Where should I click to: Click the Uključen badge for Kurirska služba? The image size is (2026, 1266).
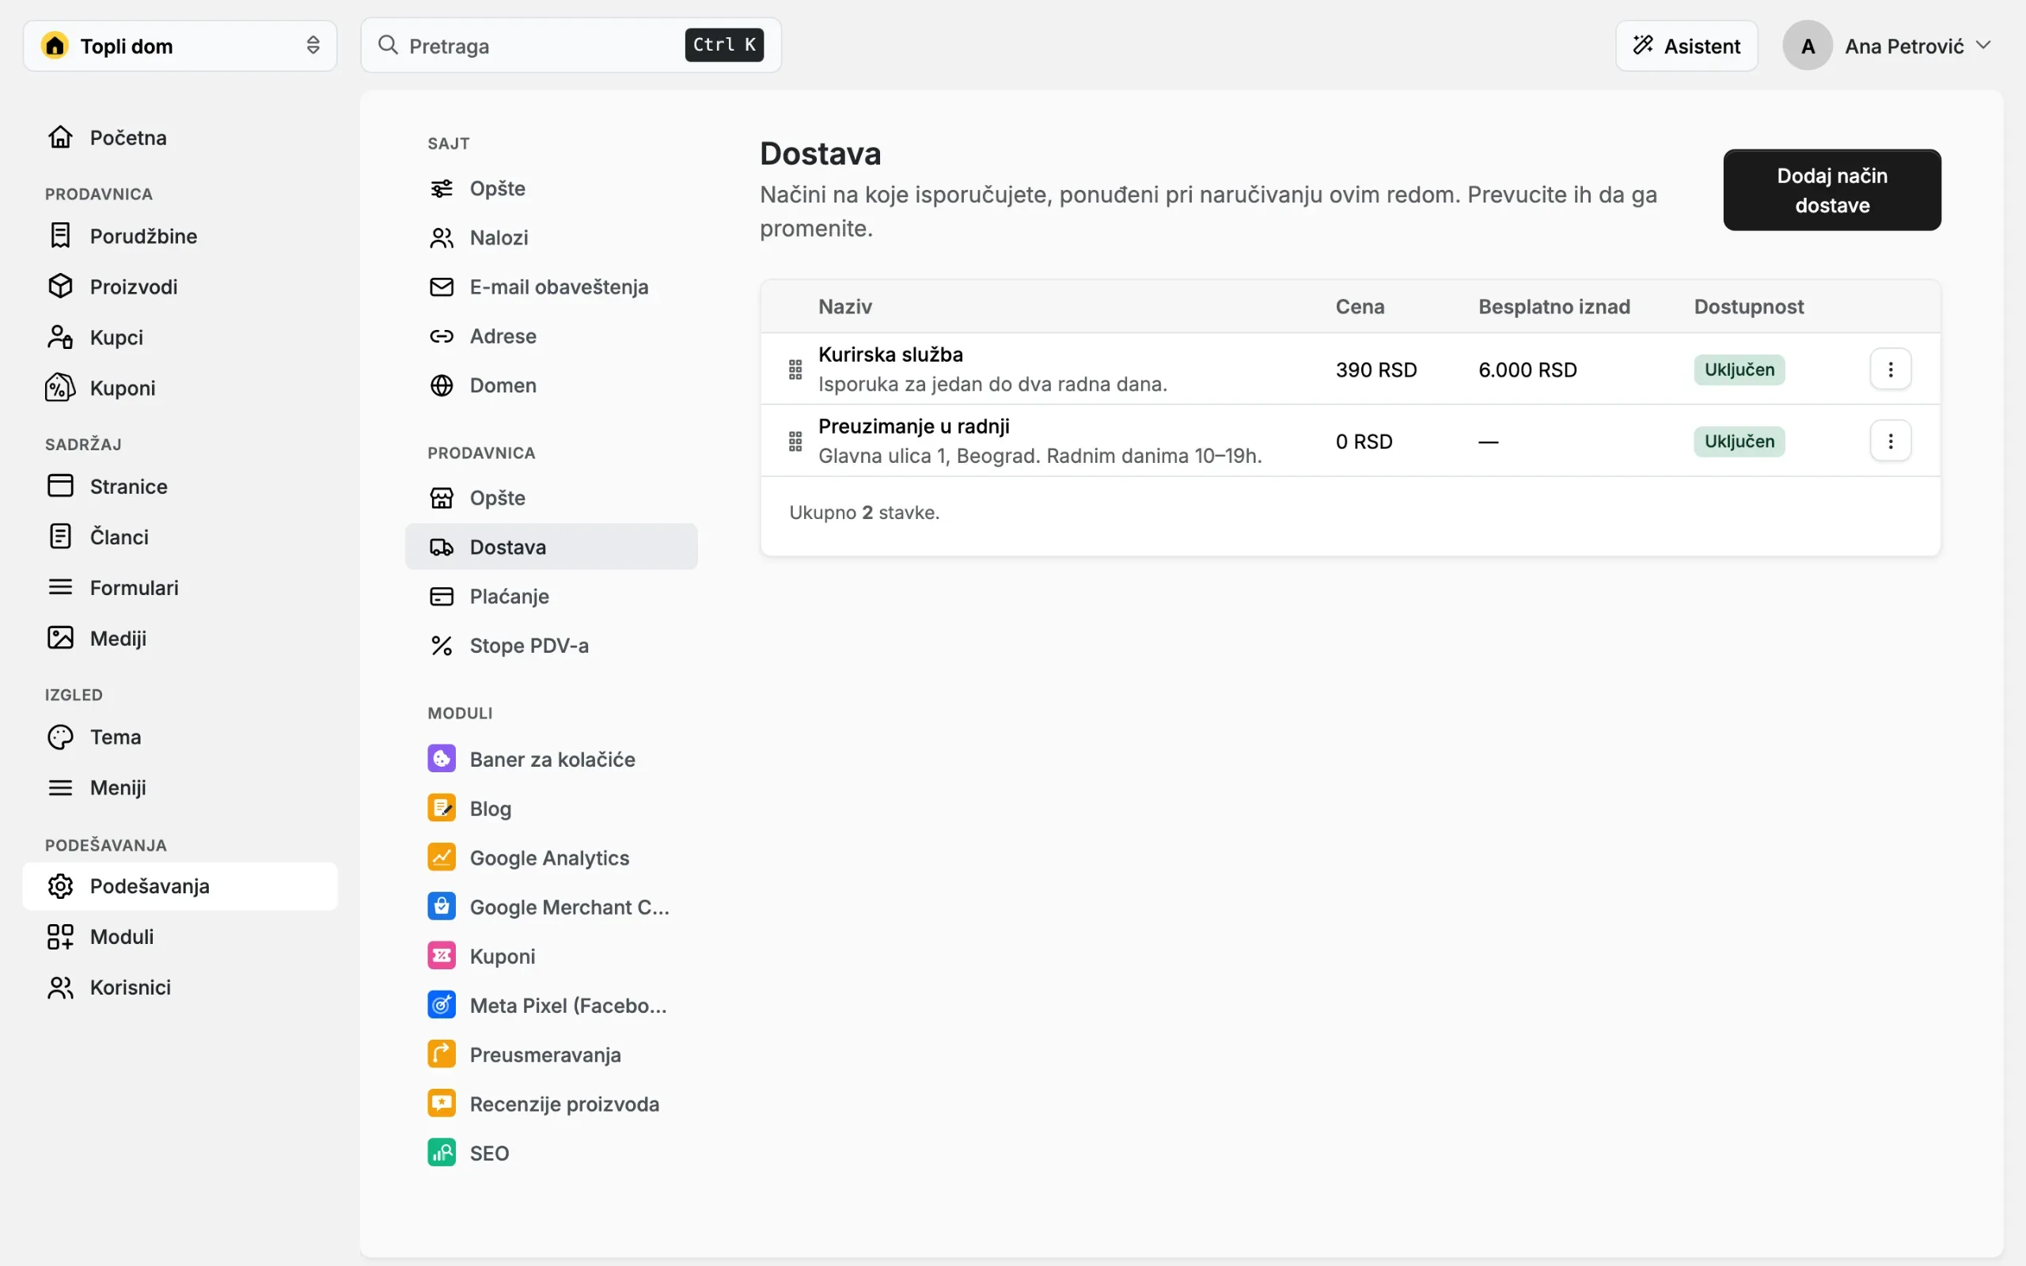1739,370
